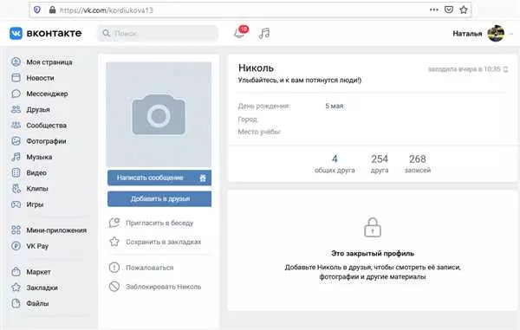520x330 pixels.
Task: Click birthday value 5 мая
Action: click(x=335, y=106)
